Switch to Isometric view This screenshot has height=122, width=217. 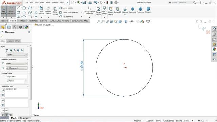point(133,10)
